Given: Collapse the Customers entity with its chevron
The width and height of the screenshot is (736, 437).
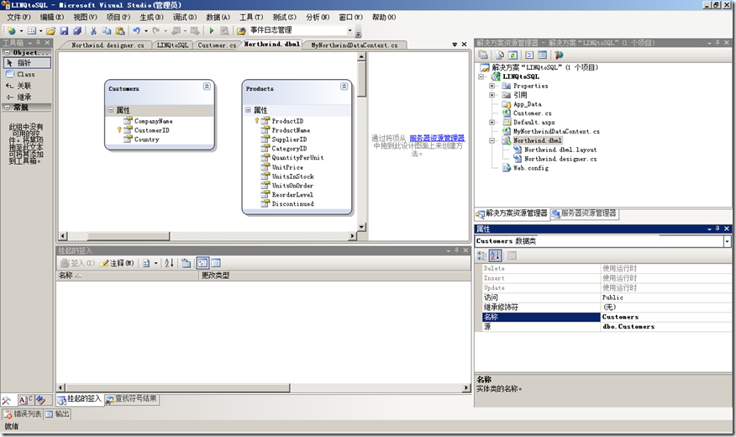Looking at the screenshot, I should [207, 87].
